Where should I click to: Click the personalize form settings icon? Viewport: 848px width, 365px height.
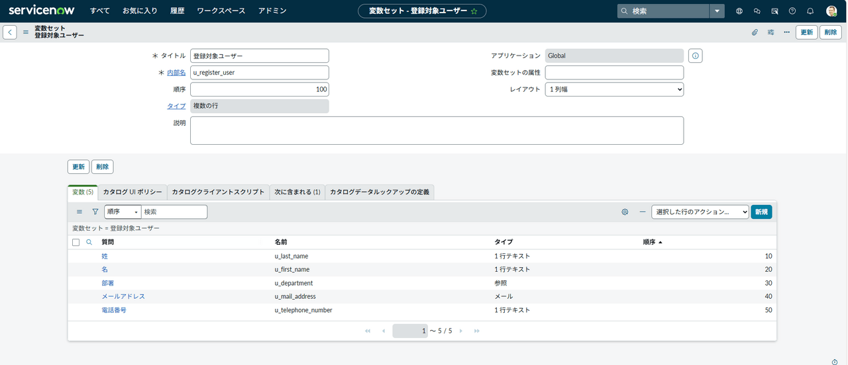[770, 32]
